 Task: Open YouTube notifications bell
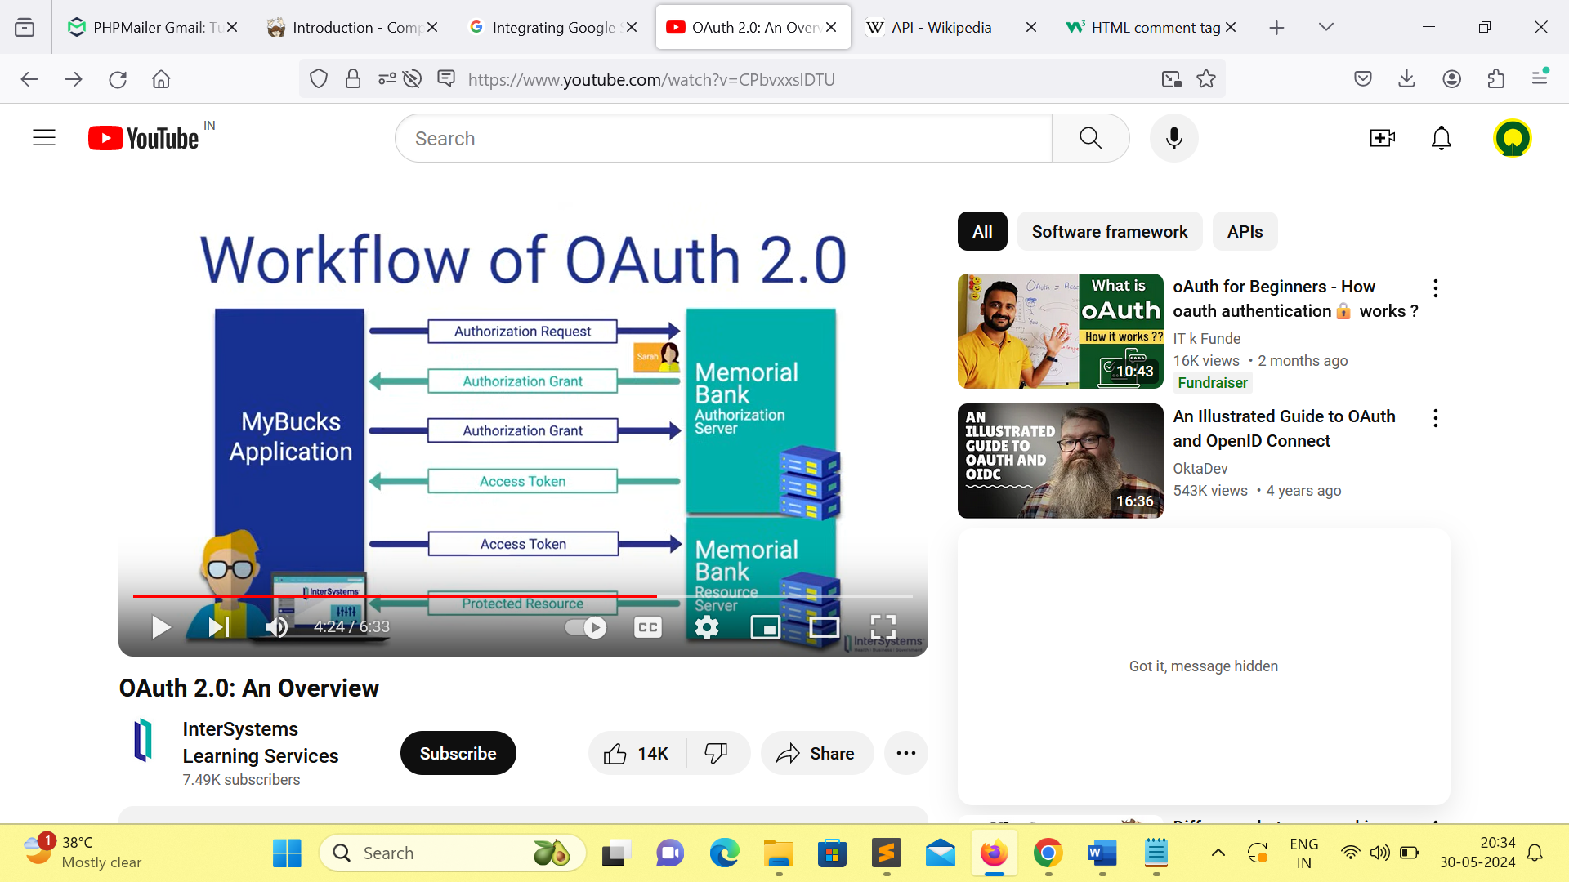click(x=1442, y=138)
